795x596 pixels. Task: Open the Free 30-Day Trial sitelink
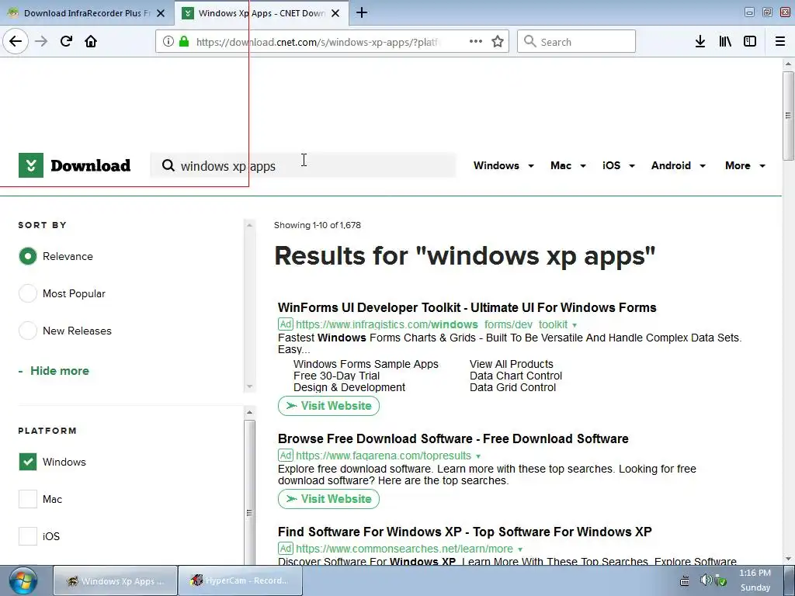tap(336, 376)
